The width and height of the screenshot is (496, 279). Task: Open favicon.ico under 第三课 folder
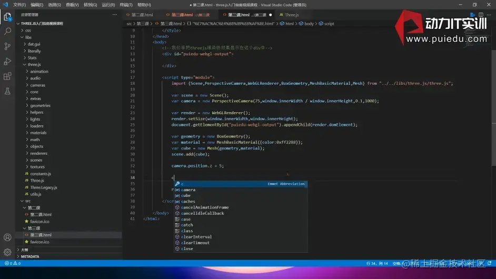tap(39, 242)
